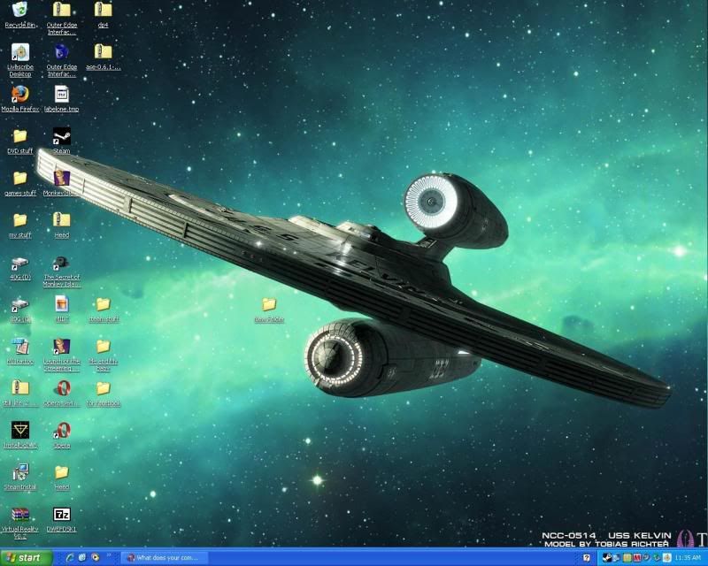Expand the Quick Launch overflow chevron
Screen dimensions: 708x566
109,555
